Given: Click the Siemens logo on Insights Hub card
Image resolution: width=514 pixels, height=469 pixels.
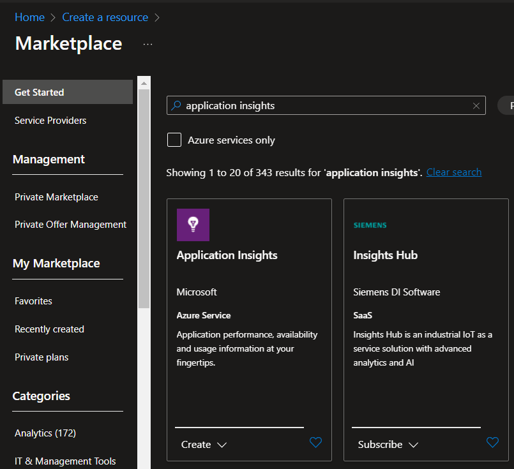Looking at the screenshot, I should click(x=369, y=225).
